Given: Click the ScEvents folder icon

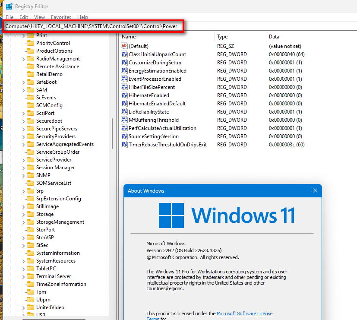Looking at the screenshot, I should [x=31, y=98].
